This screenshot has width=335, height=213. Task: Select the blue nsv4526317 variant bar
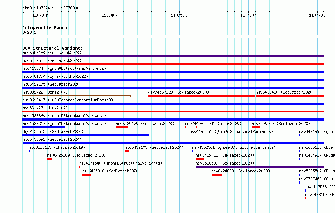[43, 127]
